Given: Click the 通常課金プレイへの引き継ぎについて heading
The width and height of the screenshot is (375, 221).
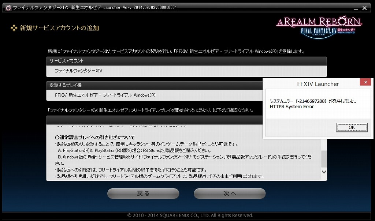Looking at the screenshot, I should pyautogui.click(x=95, y=137).
